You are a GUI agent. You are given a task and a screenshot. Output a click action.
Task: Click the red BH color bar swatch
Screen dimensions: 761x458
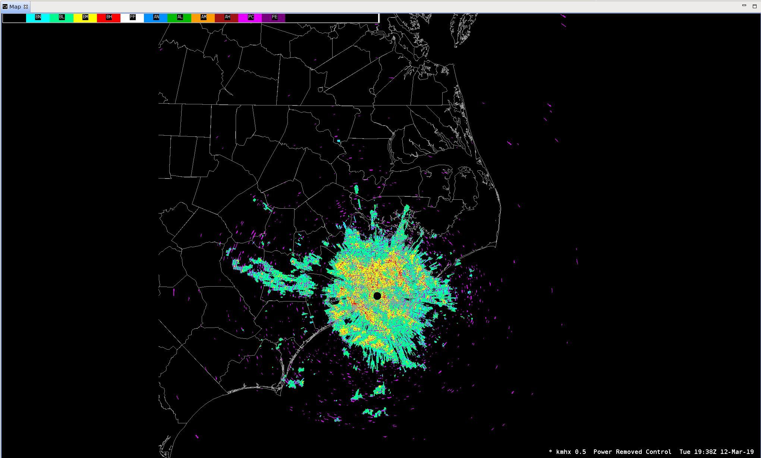(109, 18)
